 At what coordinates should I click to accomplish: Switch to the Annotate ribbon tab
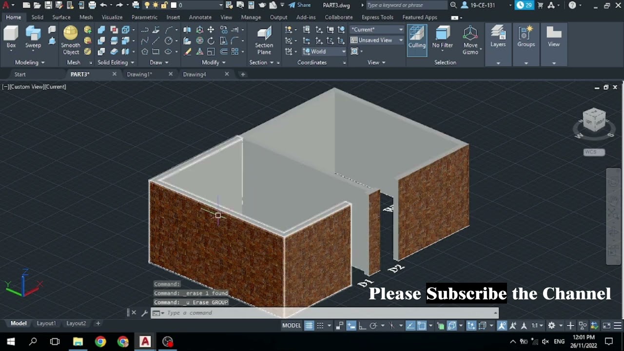(200, 17)
